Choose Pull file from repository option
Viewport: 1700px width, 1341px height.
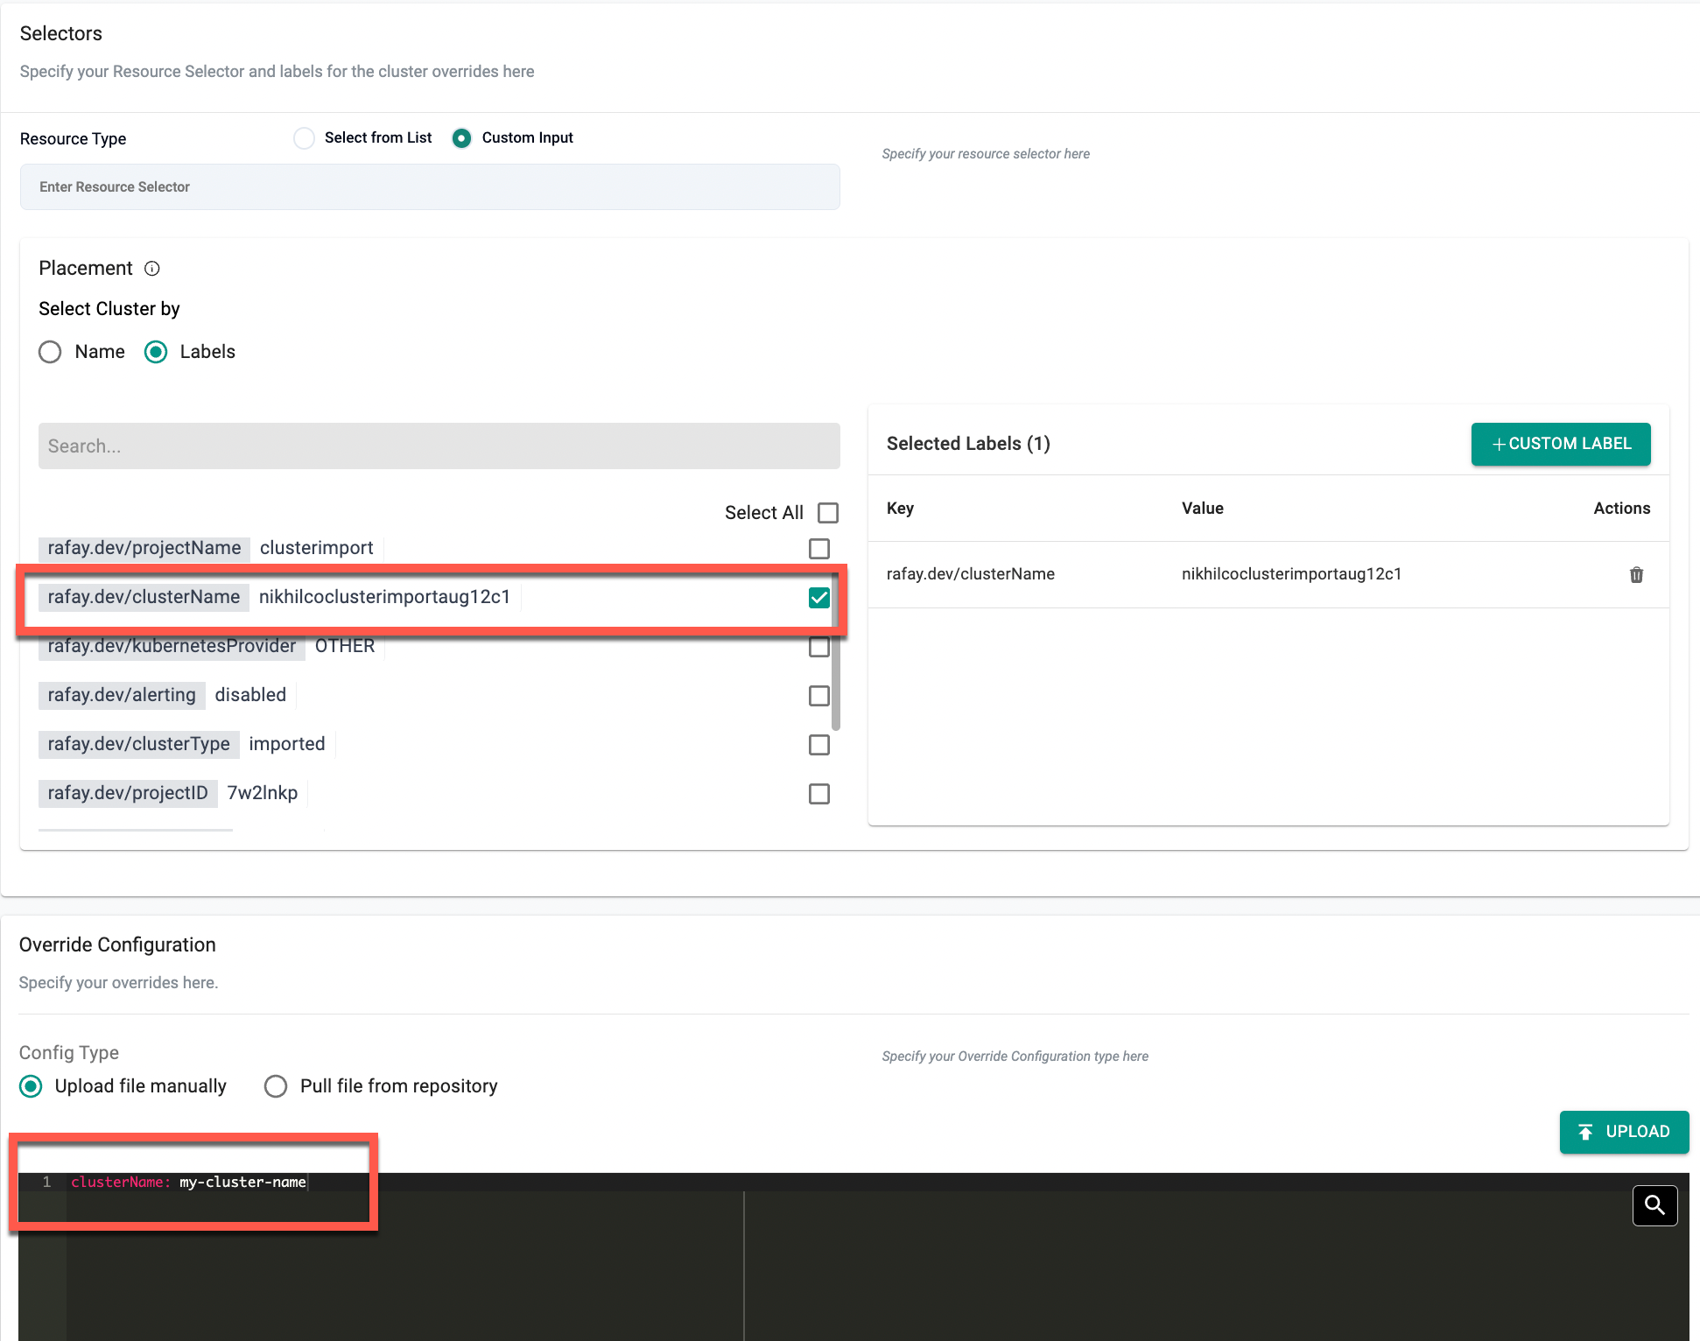tap(277, 1086)
